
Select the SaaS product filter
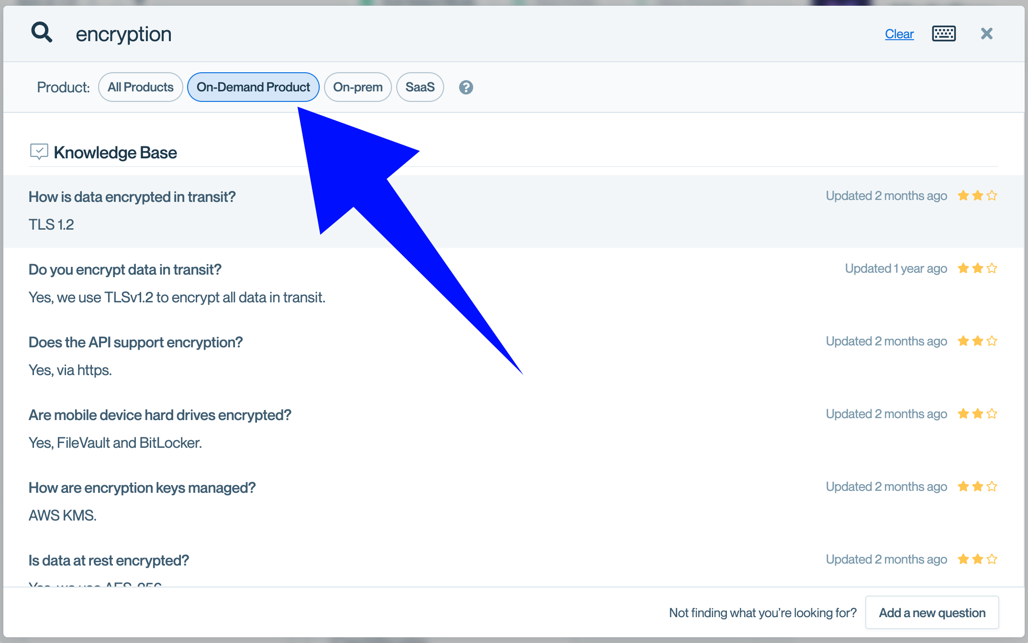[420, 87]
